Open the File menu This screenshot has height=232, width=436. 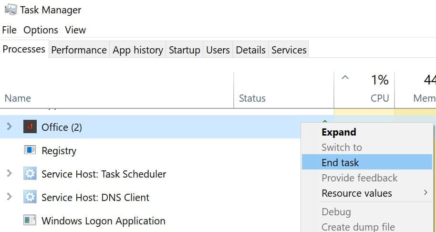(x=9, y=30)
